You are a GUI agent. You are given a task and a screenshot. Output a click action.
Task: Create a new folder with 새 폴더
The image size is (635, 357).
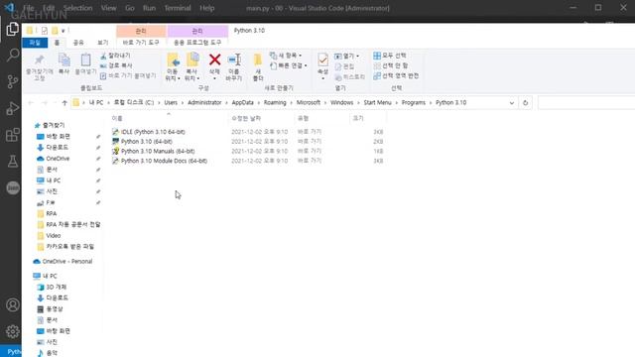pyautogui.click(x=258, y=67)
